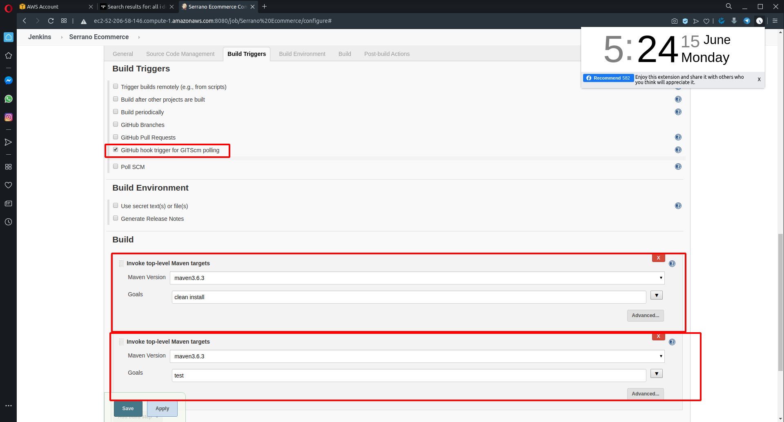The width and height of the screenshot is (784, 422).
Task: Check Generate Release Notes
Action: click(x=116, y=218)
